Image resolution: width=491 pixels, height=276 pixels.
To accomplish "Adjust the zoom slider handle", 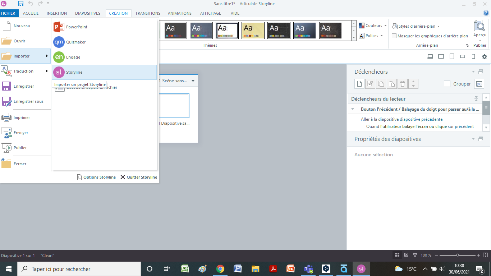I will 458,255.
